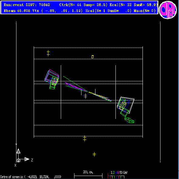Image resolution: width=179 pixels, height=179 pixels.
Task: Click the yellow cross marker in upper-left detector
Action: pos(48,53)
